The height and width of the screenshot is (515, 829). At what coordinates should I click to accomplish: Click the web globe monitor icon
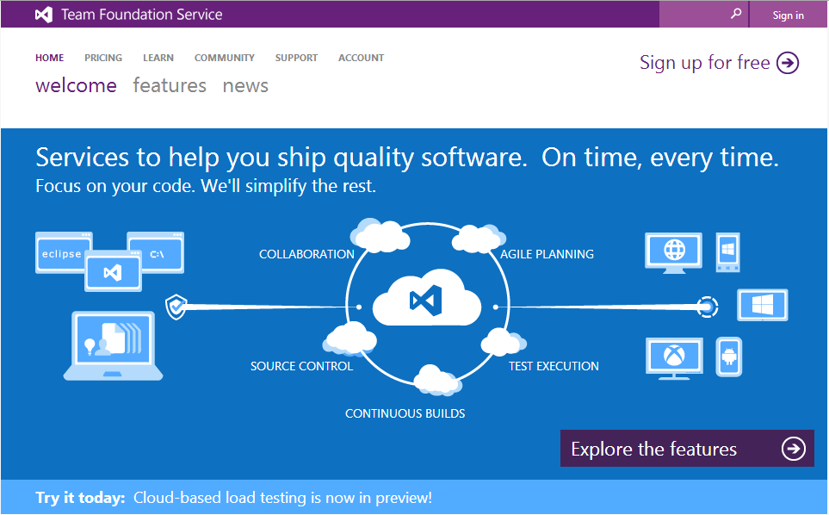(673, 252)
